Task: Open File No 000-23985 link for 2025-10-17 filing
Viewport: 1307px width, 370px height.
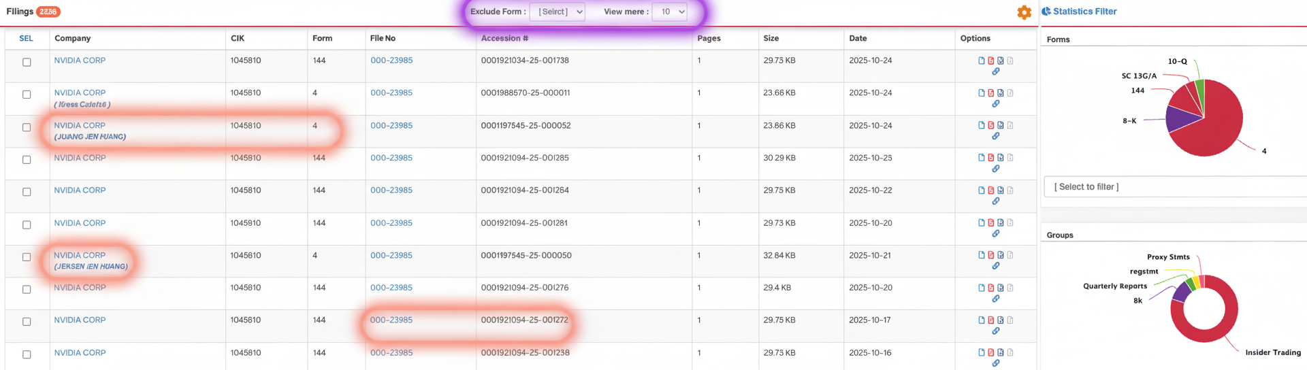Action: (x=391, y=320)
